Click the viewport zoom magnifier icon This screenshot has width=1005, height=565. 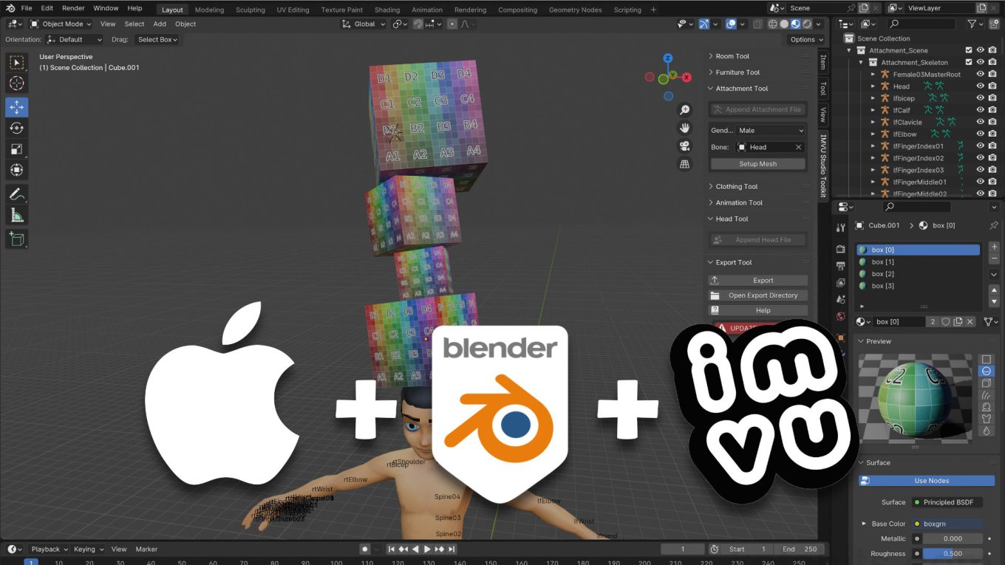pyautogui.click(x=685, y=110)
